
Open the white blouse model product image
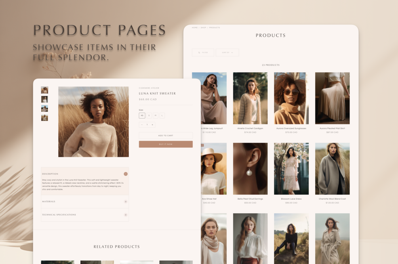[250, 239]
